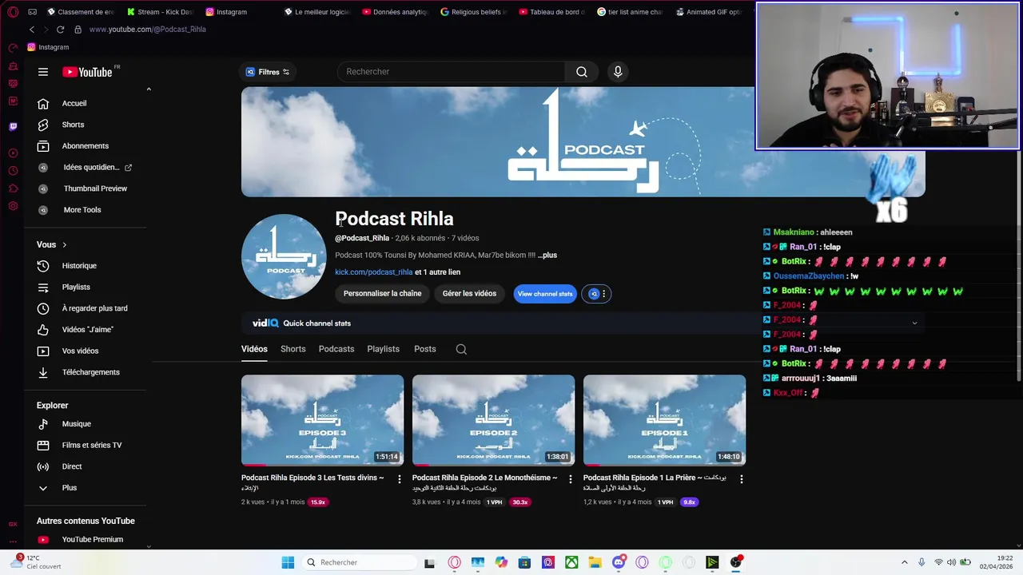Click the YouTube Rechercher search field
1023x575 pixels.
(452, 72)
